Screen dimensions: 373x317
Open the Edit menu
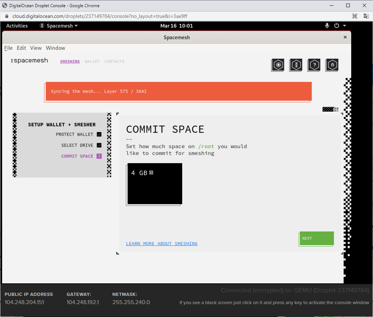pos(21,48)
